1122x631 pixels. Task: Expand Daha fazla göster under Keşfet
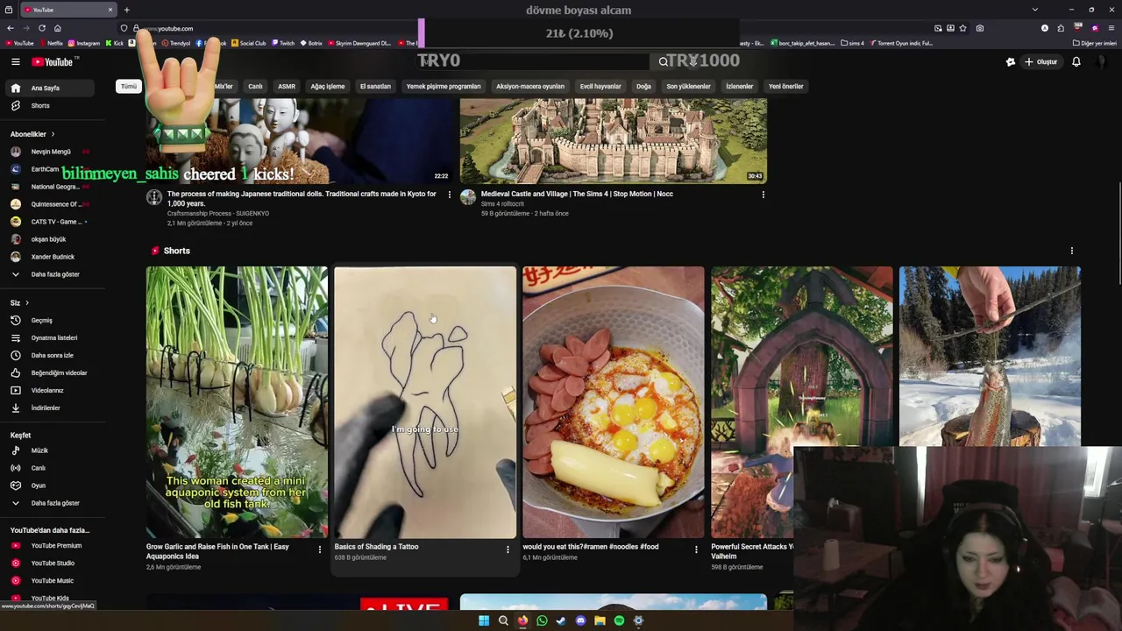coord(49,503)
